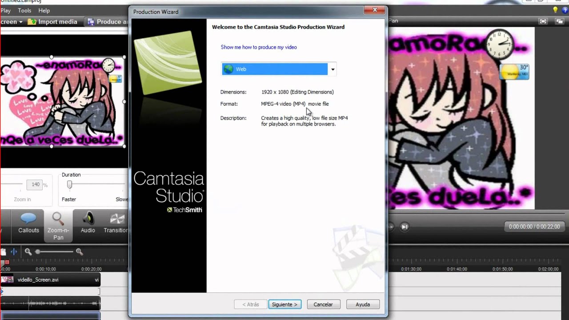
Task: Click the Import media button
Action: coord(52,21)
